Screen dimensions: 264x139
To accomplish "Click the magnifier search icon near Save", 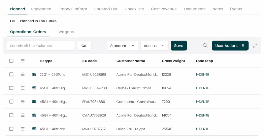I will tap(205, 46).
